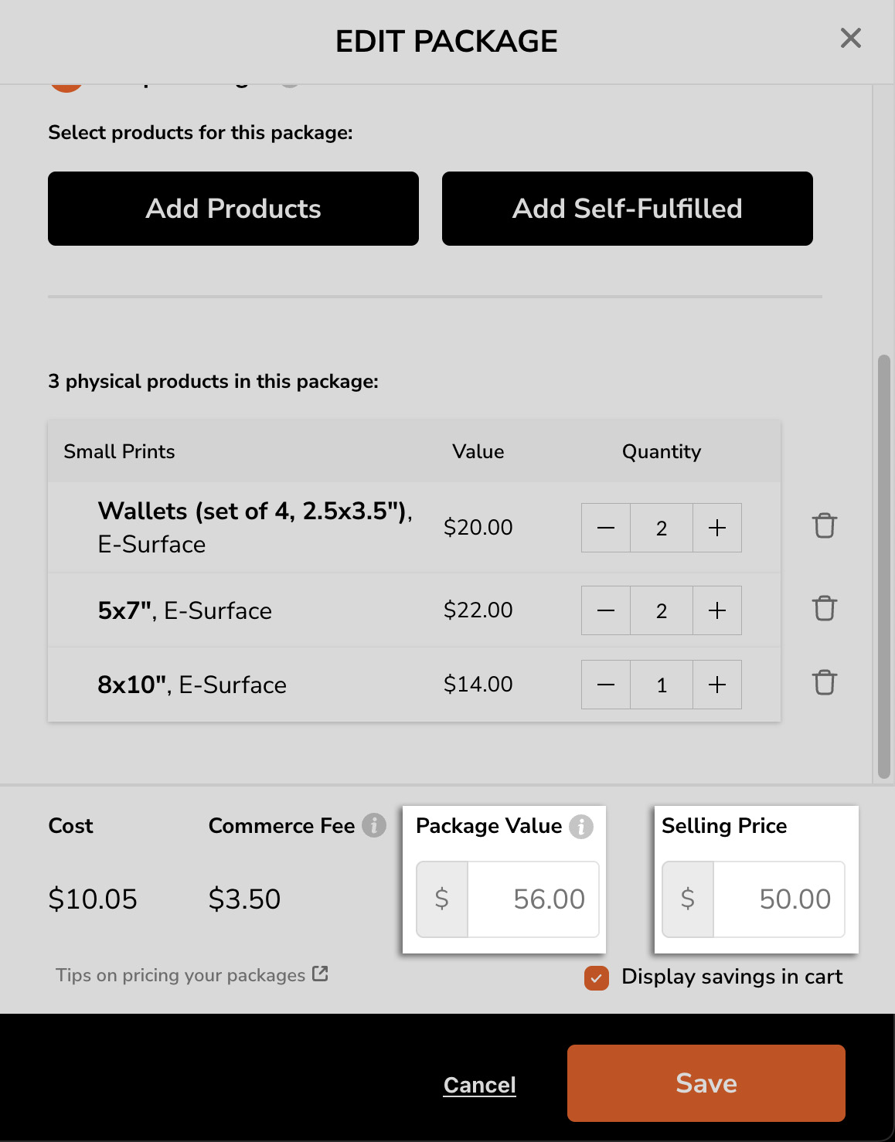895x1142 pixels.
Task: Increase the 8x10" print quantity
Action: click(716, 684)
